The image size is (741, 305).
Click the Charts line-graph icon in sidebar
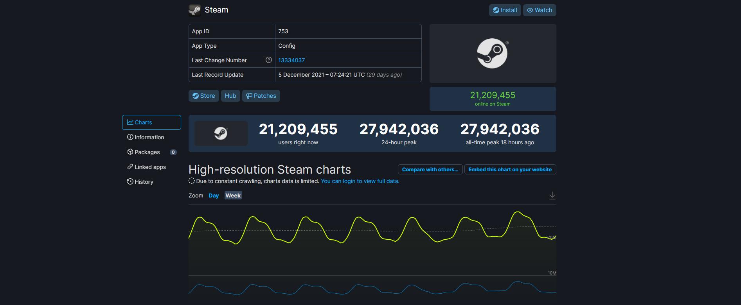tap(130, 122)
